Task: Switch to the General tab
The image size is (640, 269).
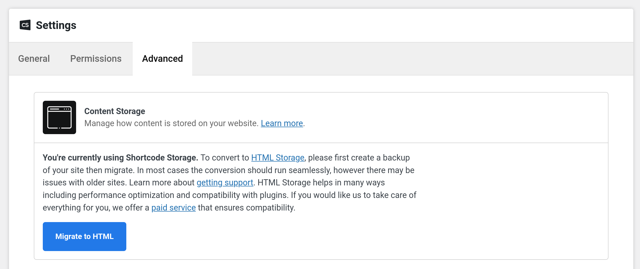Action: point(34,59)
